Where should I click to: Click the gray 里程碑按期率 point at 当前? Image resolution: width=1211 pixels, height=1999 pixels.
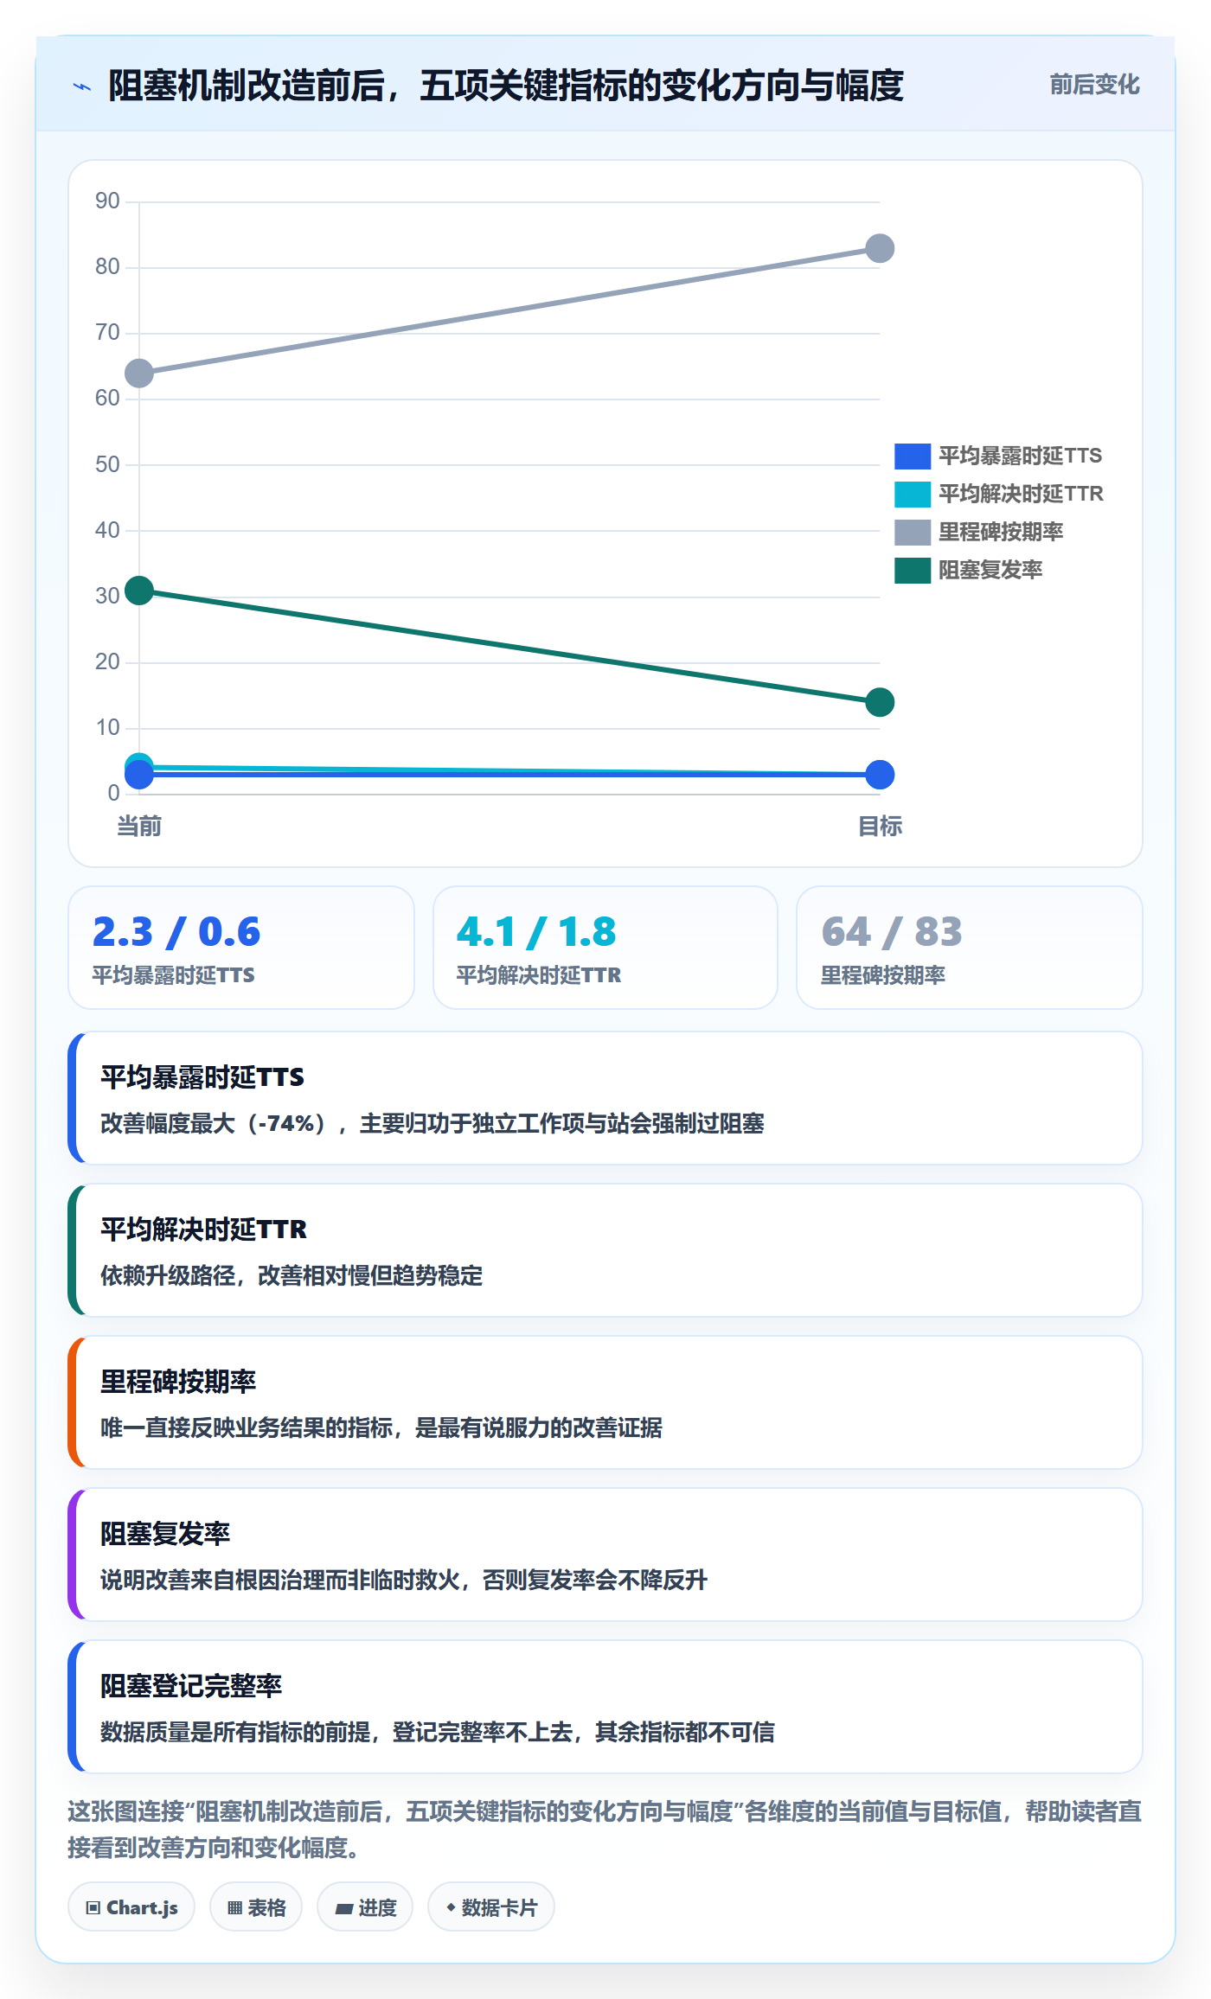tap(139, 374)
